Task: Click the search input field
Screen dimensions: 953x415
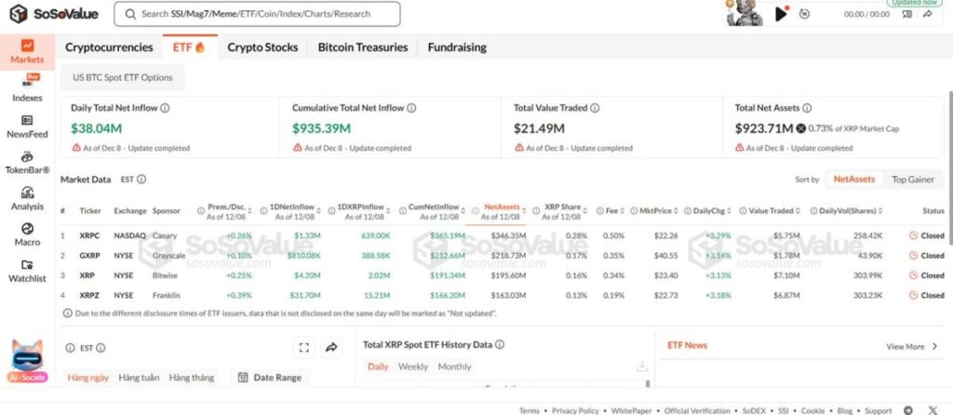Action: click(257, 14)
